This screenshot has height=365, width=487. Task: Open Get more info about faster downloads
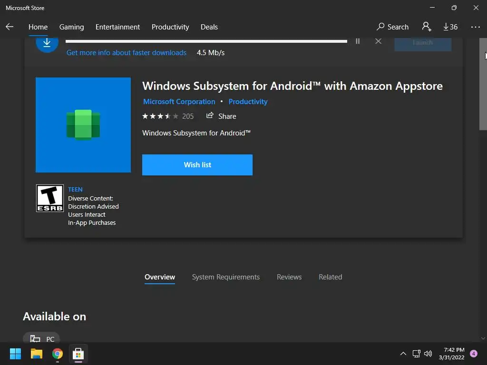(127, 53)
